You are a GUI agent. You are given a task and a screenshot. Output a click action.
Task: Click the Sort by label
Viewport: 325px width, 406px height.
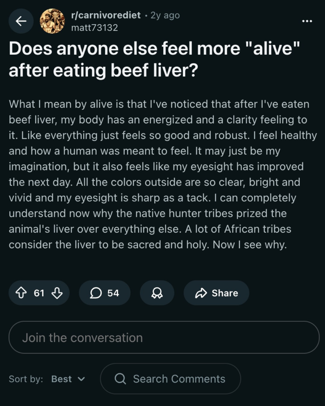pos(26,379)
